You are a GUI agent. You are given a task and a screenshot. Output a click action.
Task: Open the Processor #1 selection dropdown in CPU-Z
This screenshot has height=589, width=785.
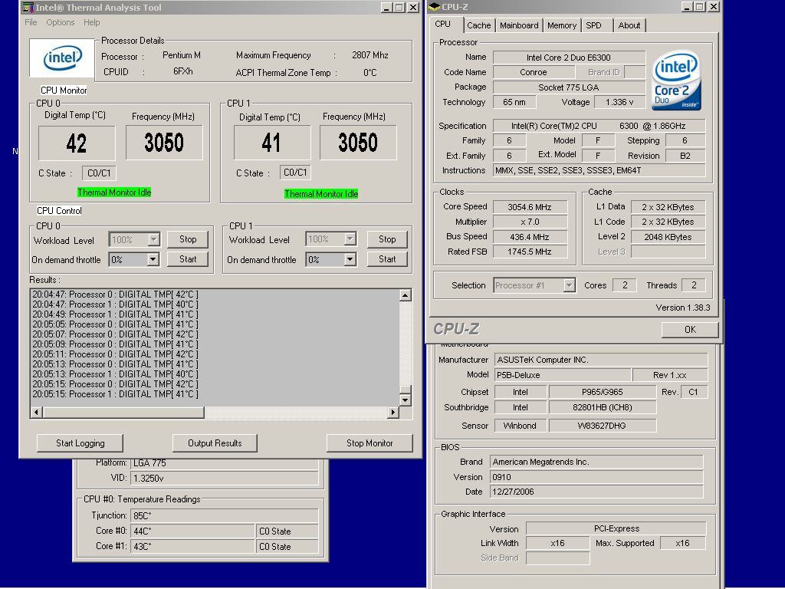coord(569,285)
